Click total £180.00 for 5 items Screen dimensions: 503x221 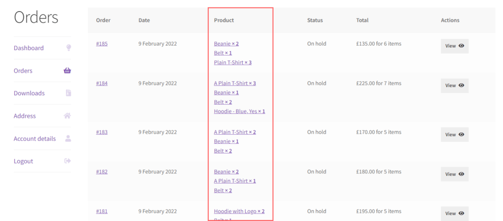[379, 172]
